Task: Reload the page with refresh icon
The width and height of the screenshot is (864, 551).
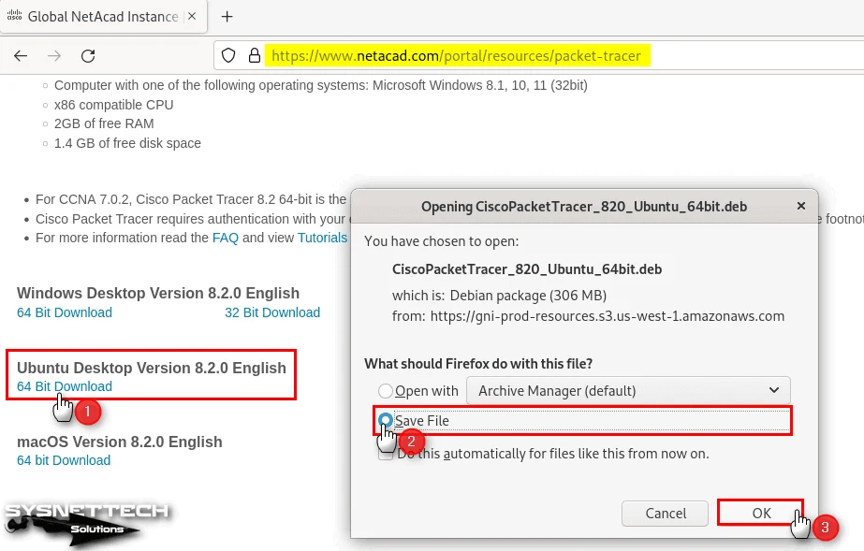Action: click(x=88, y=56)
